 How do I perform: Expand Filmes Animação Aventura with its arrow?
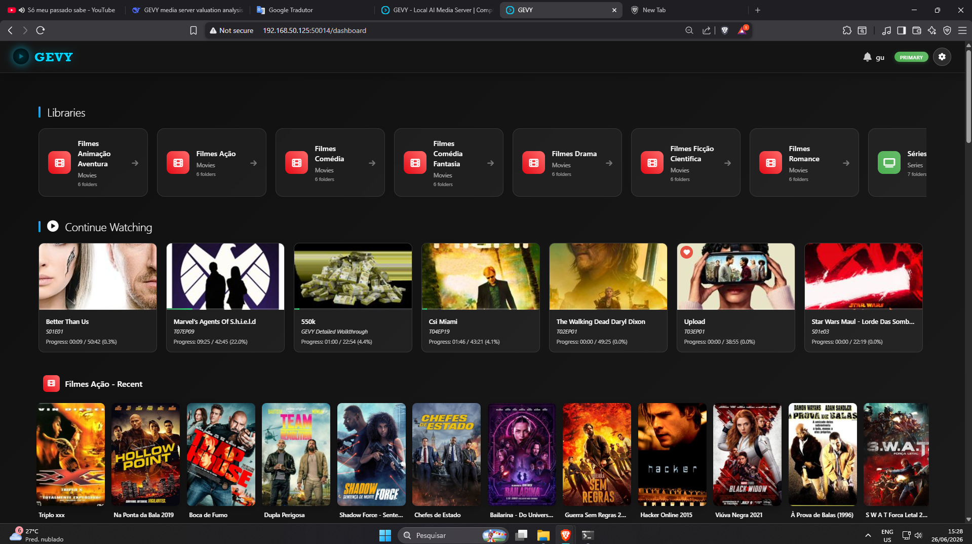[135, 163]
